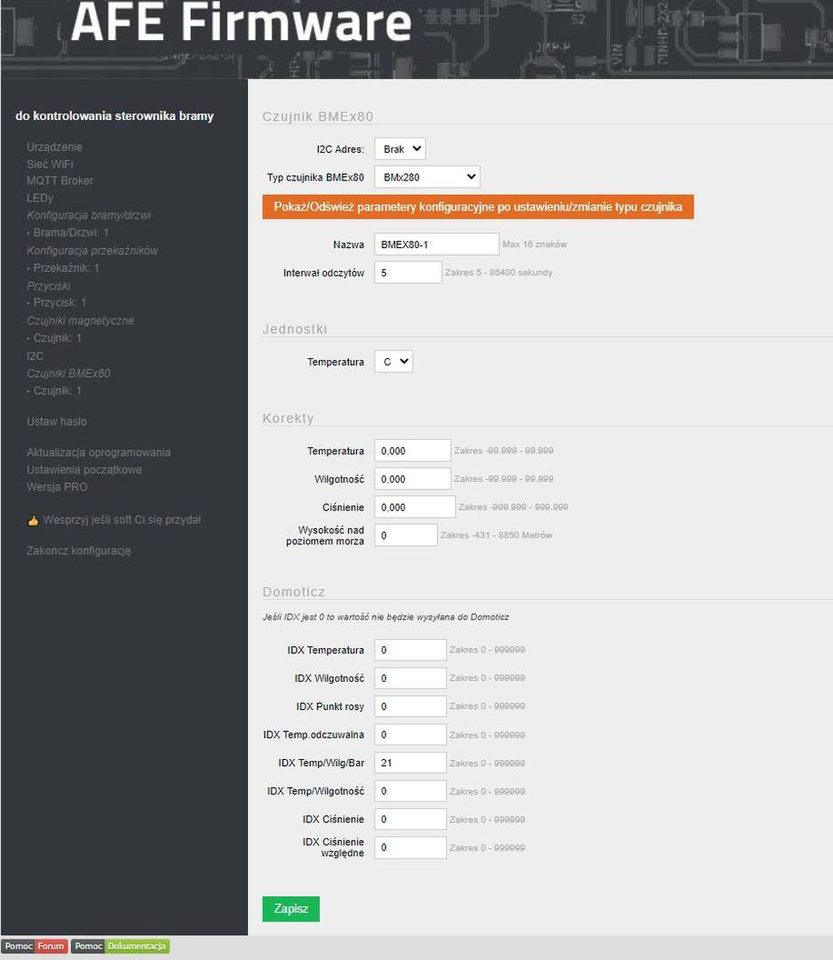Click the Wysokość nad poziomem morza field

pyautogui.click(x=406, y=535)
